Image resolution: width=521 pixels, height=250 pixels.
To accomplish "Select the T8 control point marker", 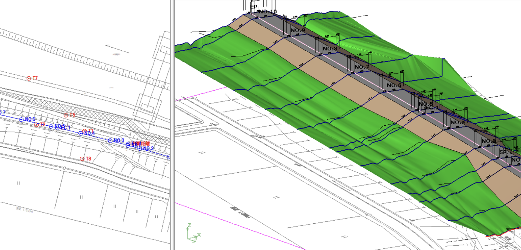I will pyautogui.click(x=82, y=159).
